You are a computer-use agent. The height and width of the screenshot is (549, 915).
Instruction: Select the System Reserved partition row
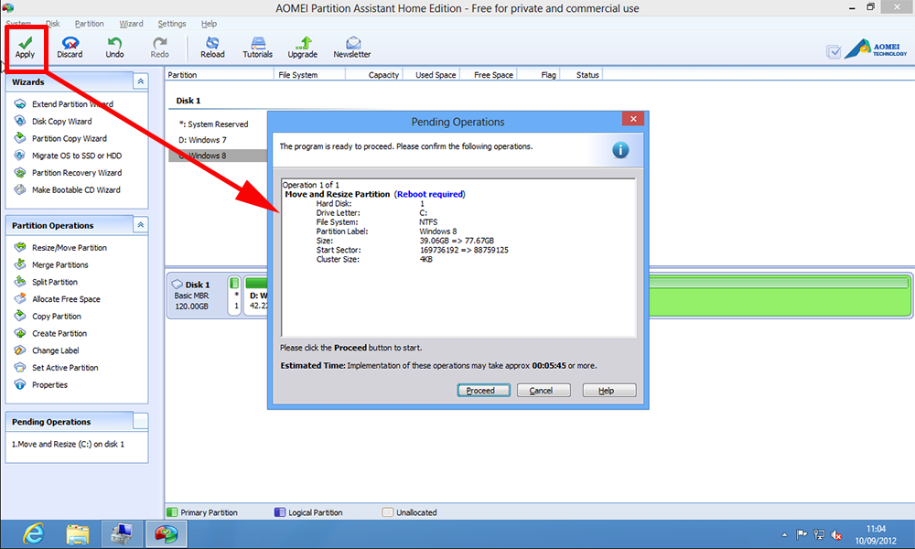[218, 124]
